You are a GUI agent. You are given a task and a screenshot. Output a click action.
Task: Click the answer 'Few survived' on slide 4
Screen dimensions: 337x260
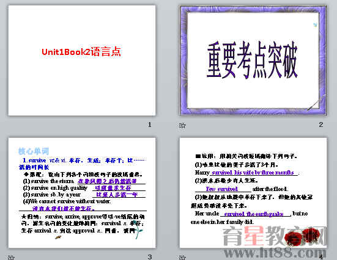coord(222,189)
